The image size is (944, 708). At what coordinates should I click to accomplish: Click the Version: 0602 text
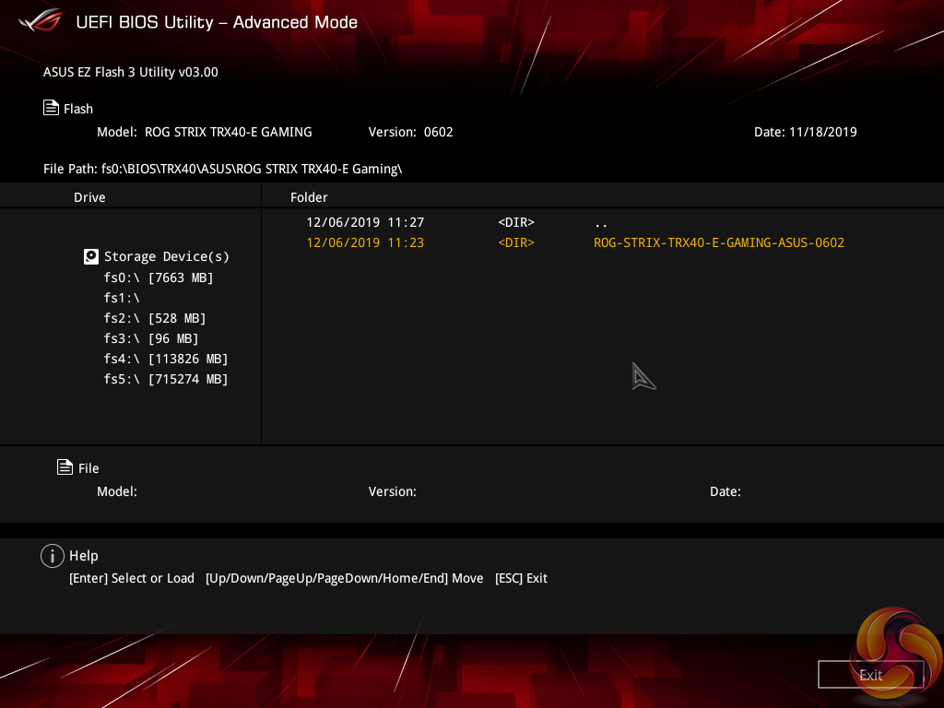pos(410,132)
